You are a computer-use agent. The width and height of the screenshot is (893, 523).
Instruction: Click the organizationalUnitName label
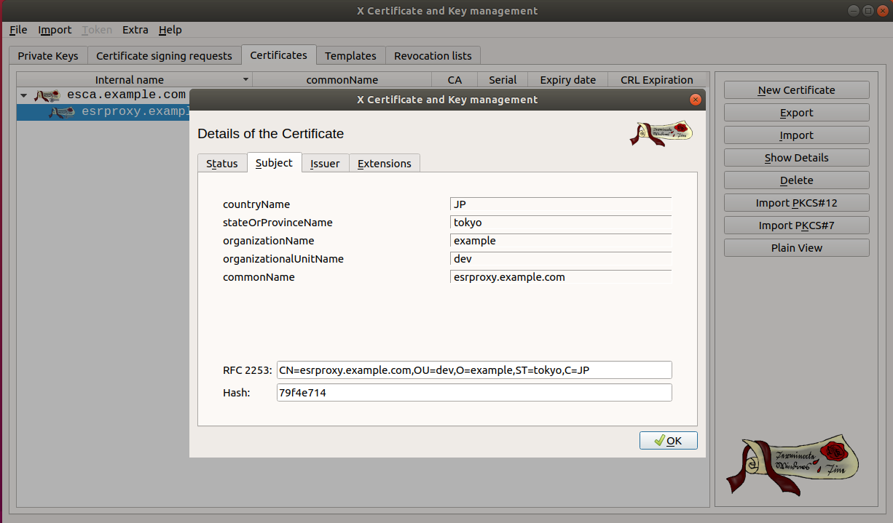pyautogui.click(x=283, y=259)
